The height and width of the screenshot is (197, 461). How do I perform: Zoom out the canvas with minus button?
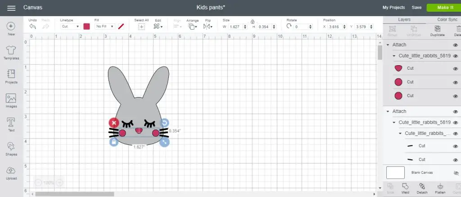pyautogui.click(x=38, y=183)
